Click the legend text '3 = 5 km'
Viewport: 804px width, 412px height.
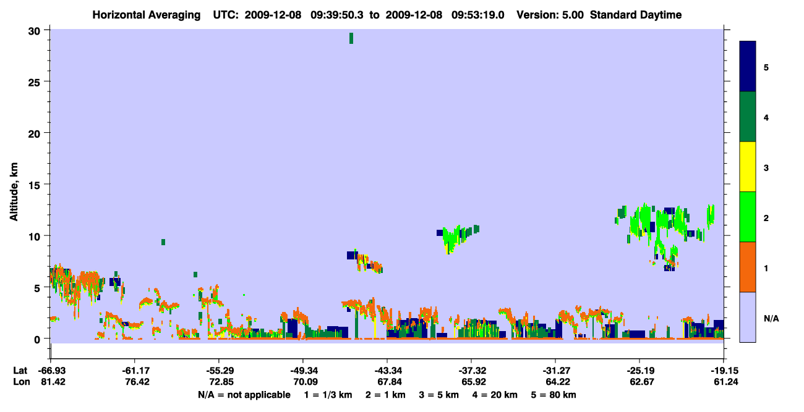pos(438,395)
